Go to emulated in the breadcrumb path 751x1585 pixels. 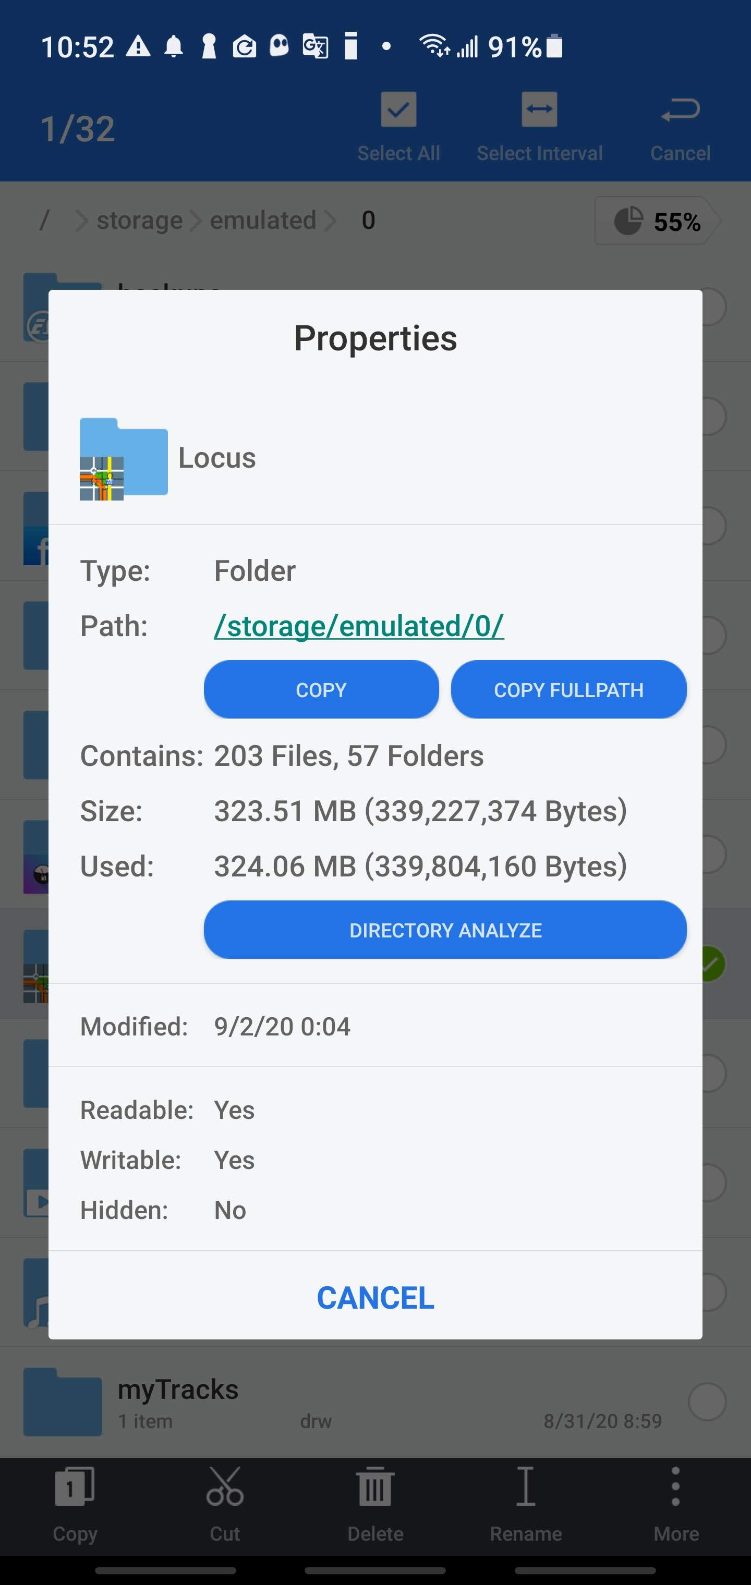tap(263, 221)
